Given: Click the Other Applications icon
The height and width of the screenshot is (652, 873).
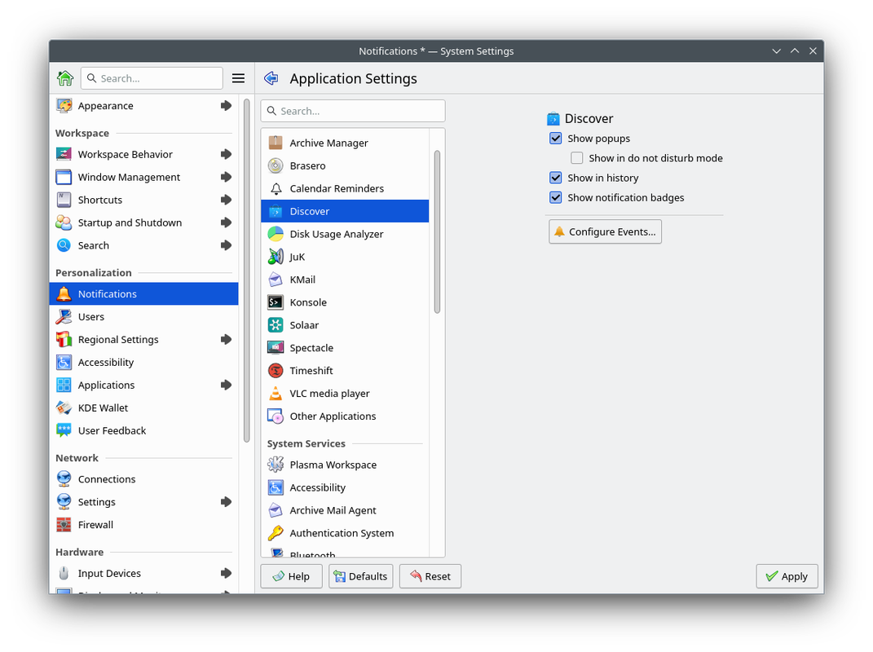Looking at the screenshot, I should [276, 416].
